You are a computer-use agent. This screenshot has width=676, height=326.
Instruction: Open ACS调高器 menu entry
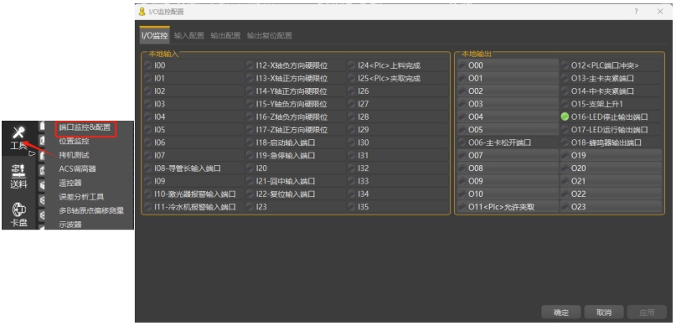click(78, 169)
